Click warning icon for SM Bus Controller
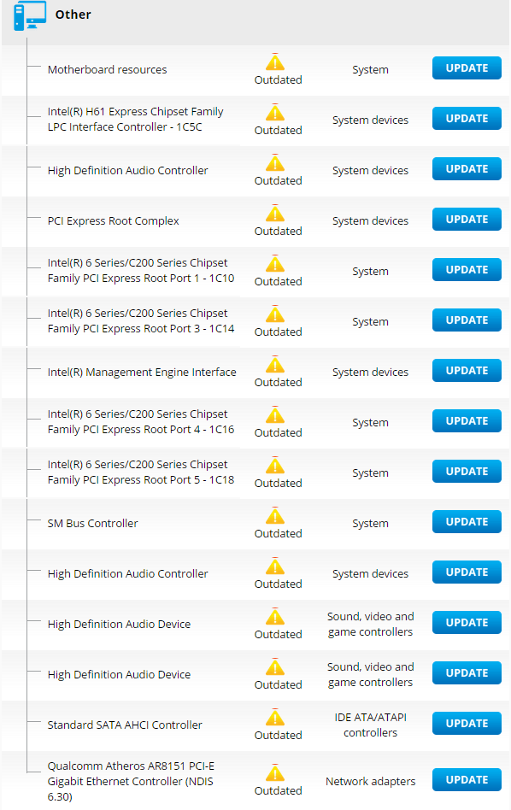Viewport: 511px width, 810px height. click(x=275, y=515)
